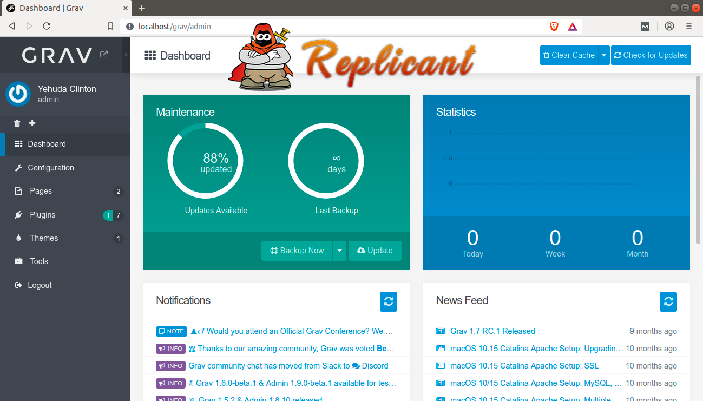
Task: Open the browser profile icon
Action: [669, 26]
